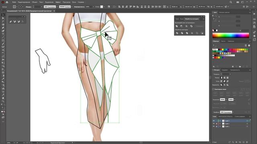Open the Окно menu
The height and width of the screenshot is (144, 257).
click(74, 2)
